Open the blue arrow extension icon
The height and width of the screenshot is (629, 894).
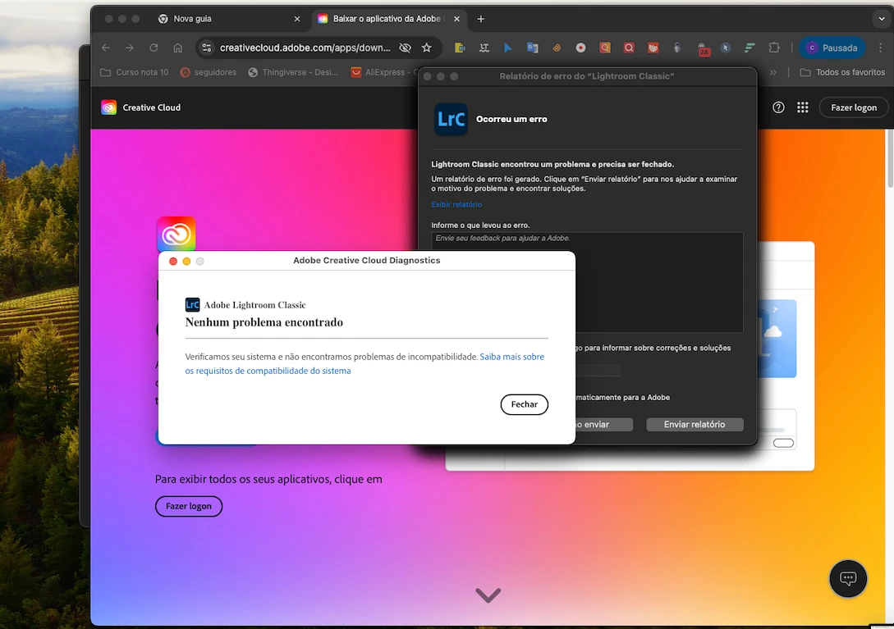pos(508,48)
